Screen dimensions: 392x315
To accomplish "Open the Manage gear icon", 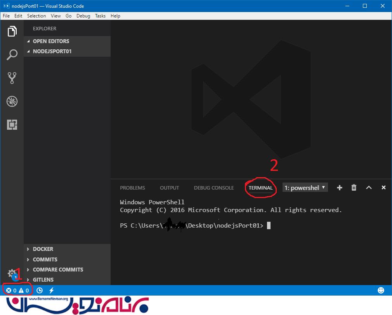I will [12, 274].
